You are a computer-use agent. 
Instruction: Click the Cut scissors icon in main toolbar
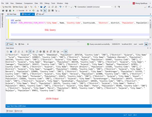[x=49, y=7]
